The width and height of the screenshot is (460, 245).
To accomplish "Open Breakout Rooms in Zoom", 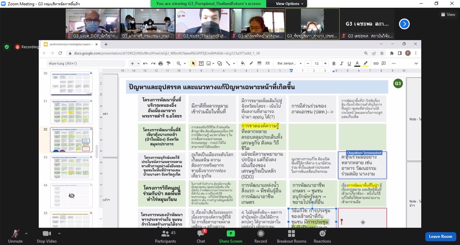I will click(x=292, y=236).
